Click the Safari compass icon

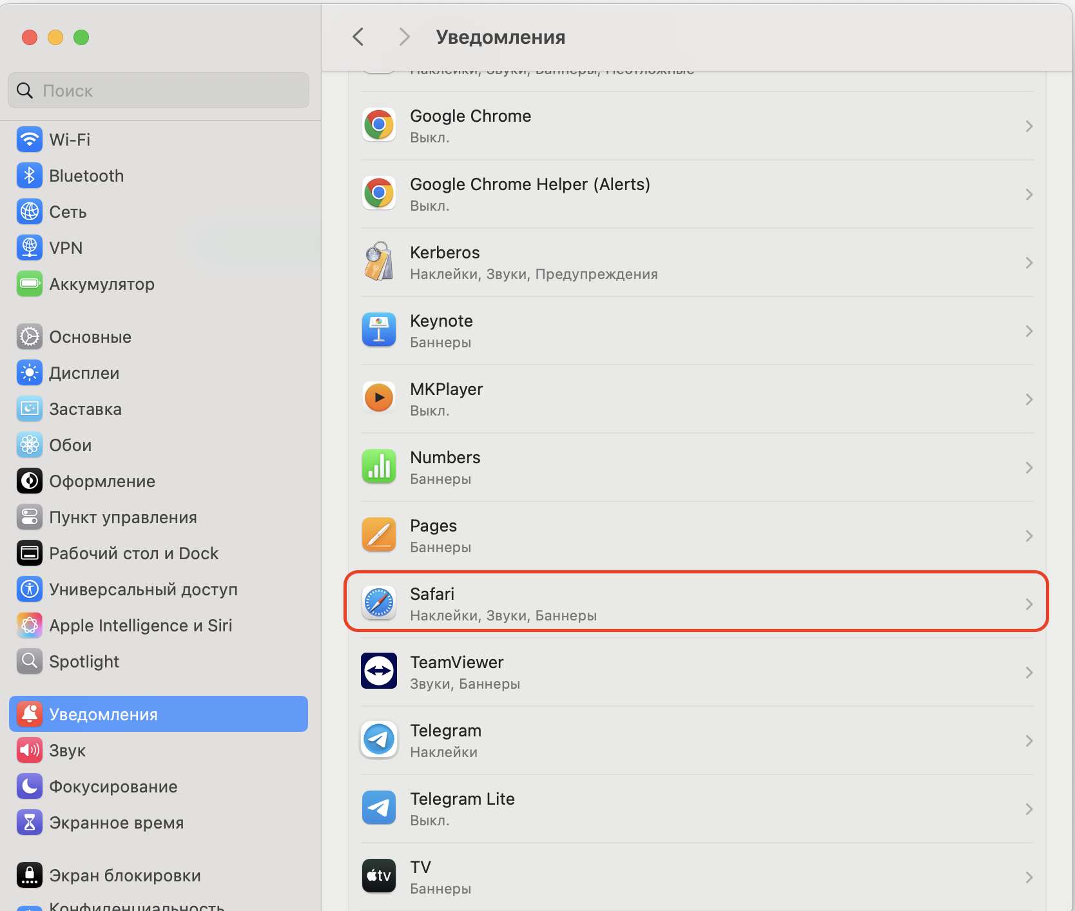[379, 603]
